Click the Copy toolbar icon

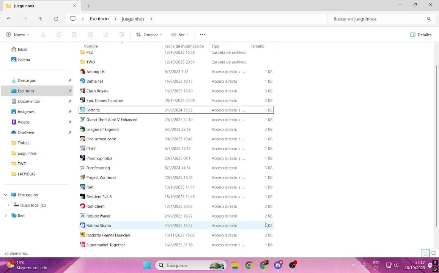[x=59, y=35]
